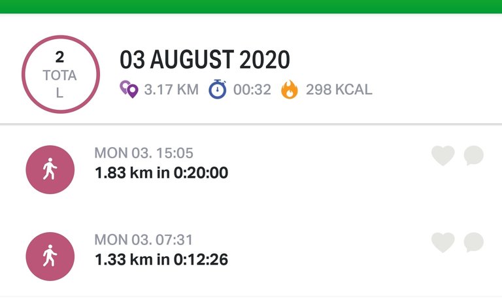Open comments for the 07:31 workout

[x=473, y=242]
